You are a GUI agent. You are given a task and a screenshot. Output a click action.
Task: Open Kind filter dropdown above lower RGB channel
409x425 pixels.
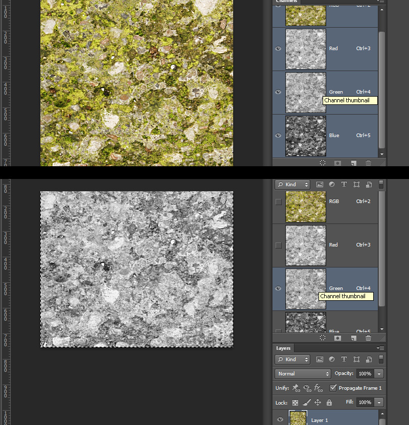pyautogui.click(x=292, y=185)
